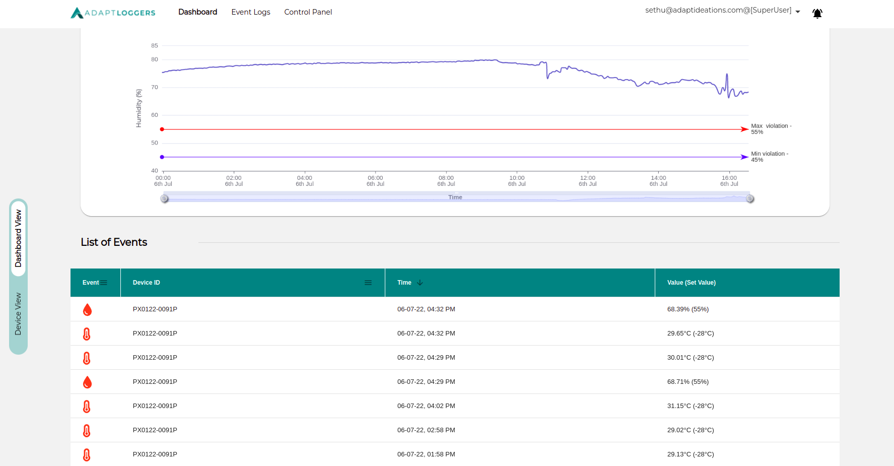Click the 12:00 6th Jul axis label
Viewport: 894px width, 466px height.
point(588,181)
